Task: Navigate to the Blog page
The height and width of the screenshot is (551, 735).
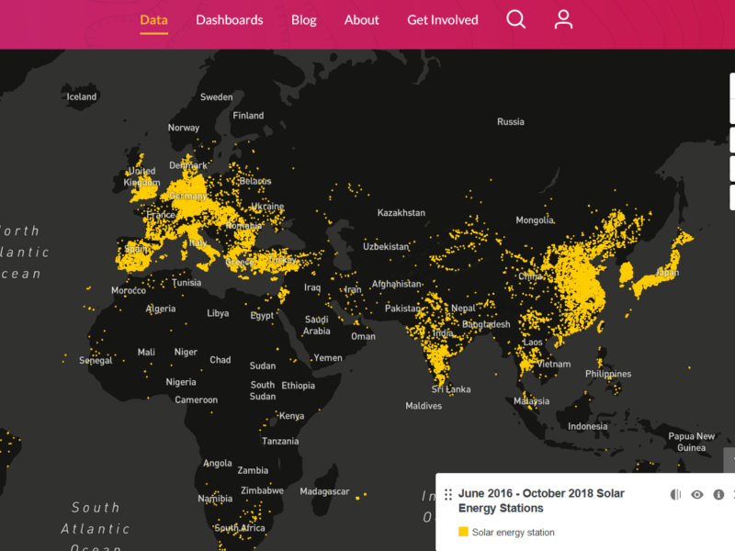Action: click(304, 20)
